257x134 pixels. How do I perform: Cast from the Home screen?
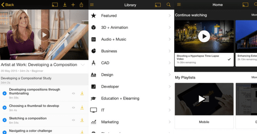(x=245, y=5)
